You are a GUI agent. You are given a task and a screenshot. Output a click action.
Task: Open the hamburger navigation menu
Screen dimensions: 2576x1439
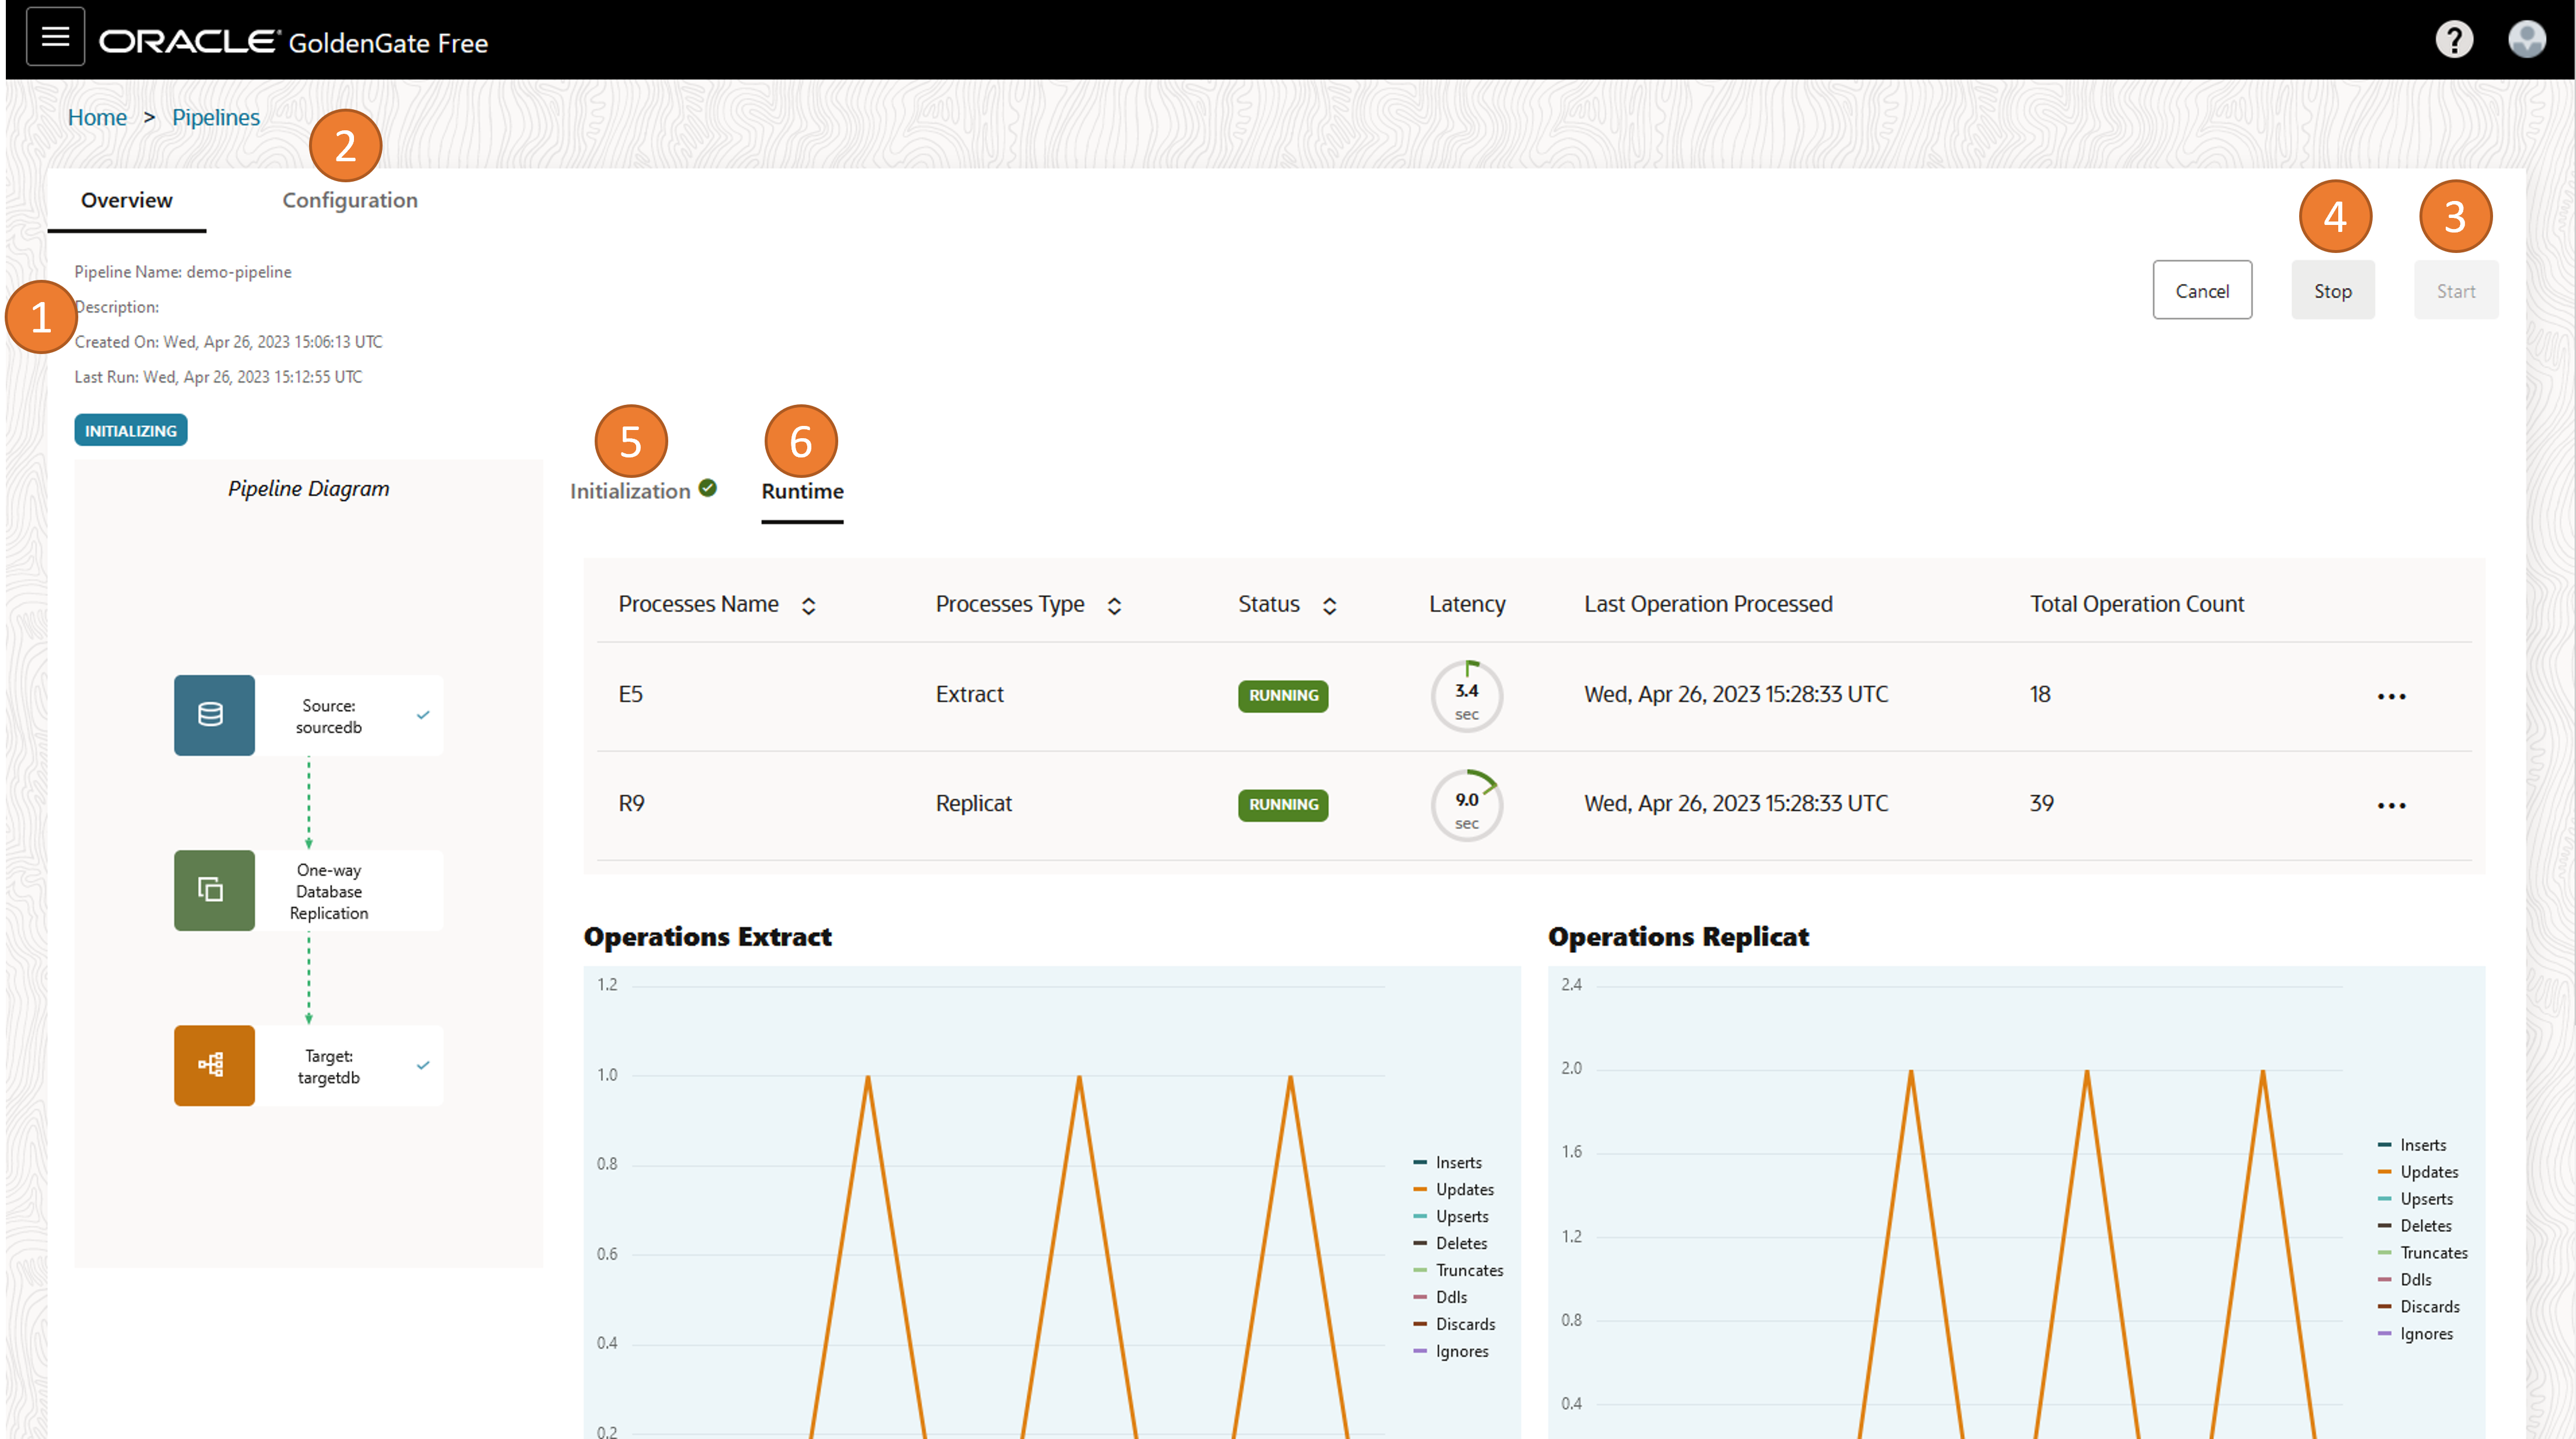[x=55, y=37]
